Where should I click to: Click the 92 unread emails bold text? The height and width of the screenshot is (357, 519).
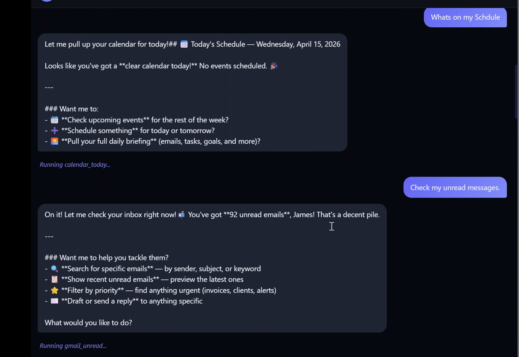coord(257,214)
